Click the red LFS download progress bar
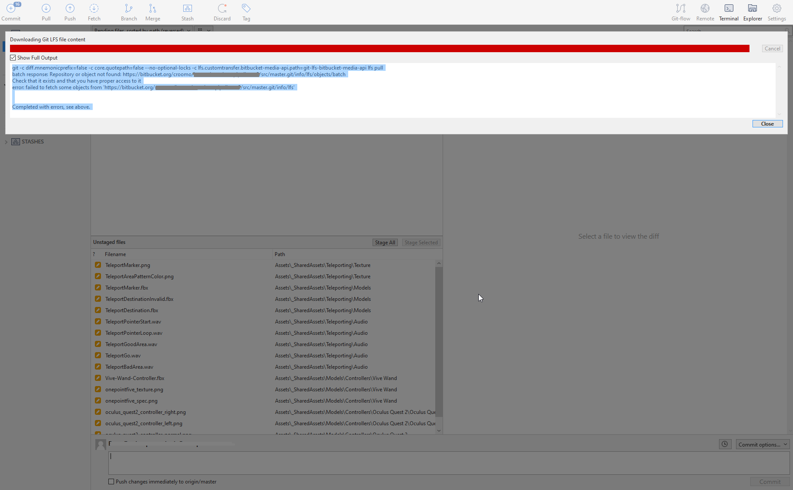 pyautogui.click(x=380, y=48)
